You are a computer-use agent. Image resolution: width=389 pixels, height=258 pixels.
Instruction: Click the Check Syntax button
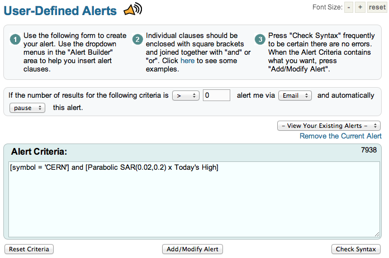[x=356, y=249]
